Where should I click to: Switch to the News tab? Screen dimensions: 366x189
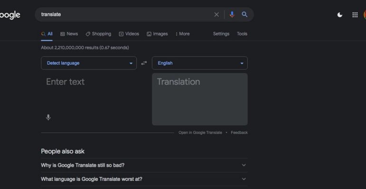pos(69,34)
